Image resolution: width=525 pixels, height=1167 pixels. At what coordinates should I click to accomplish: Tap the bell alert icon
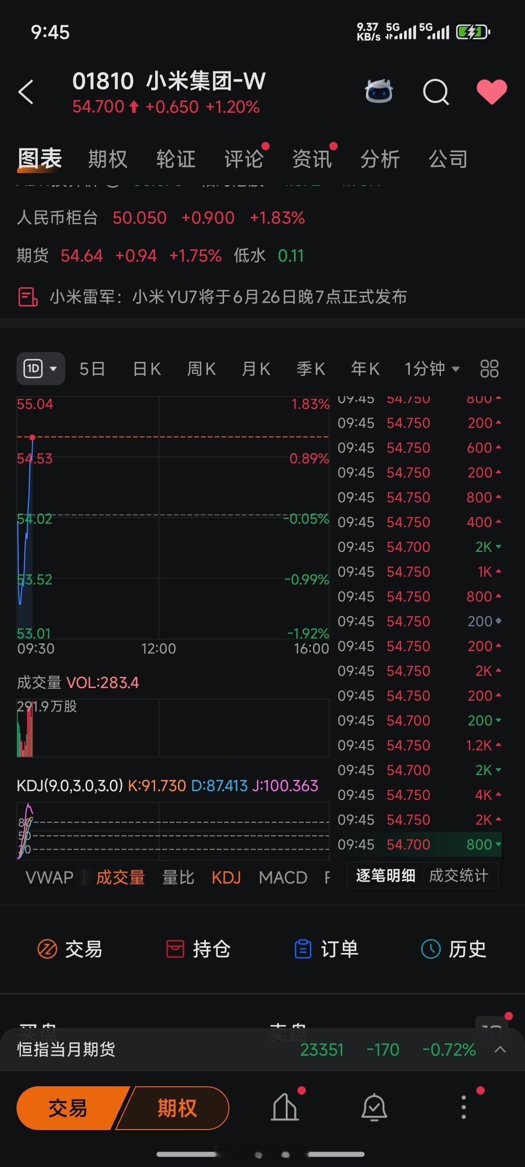point(374,1108)
